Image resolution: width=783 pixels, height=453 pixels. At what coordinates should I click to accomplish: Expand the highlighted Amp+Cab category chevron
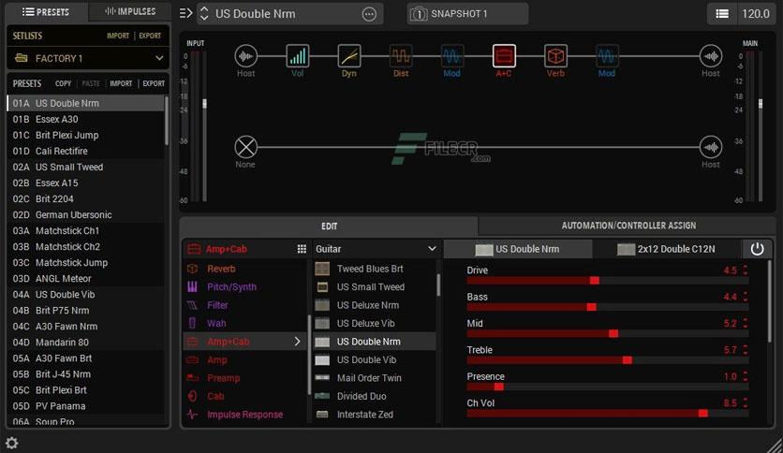[297, 342]
